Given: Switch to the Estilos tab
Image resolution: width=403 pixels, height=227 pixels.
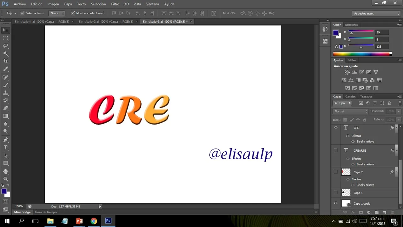Looking at the screenshot, I should click(352, 60).
